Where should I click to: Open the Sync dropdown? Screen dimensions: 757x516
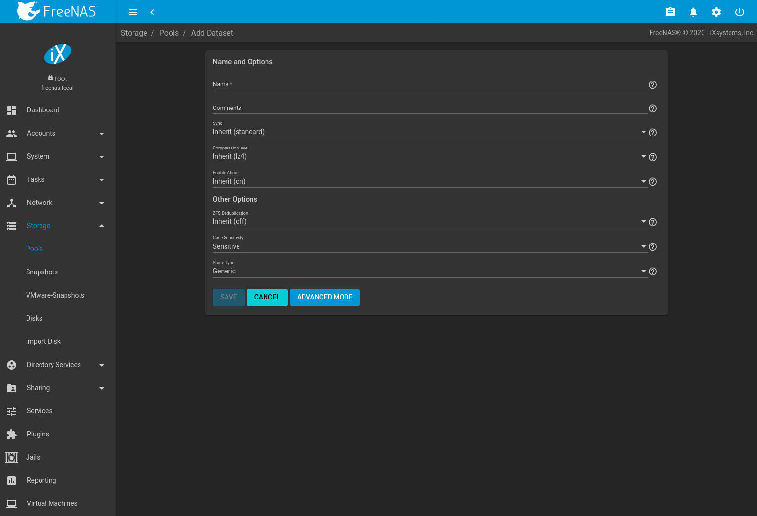pos(429,132)
